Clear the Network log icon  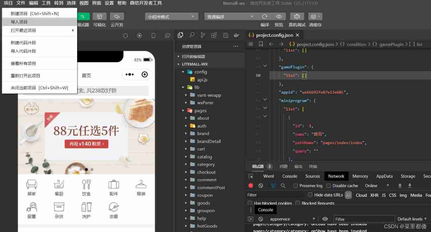[x=261, y=186]
